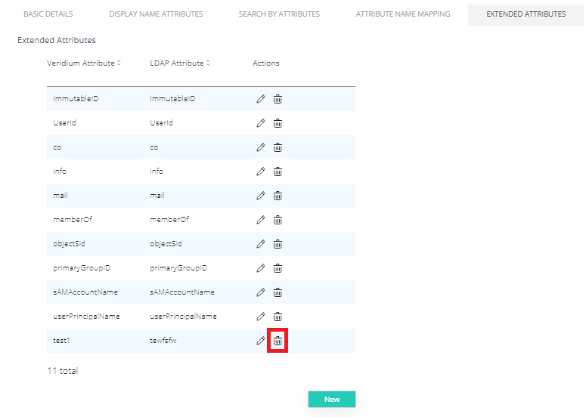Edit the ImmutableID attribute row
This screenshot has height=417, width=586.
[261, 99]
